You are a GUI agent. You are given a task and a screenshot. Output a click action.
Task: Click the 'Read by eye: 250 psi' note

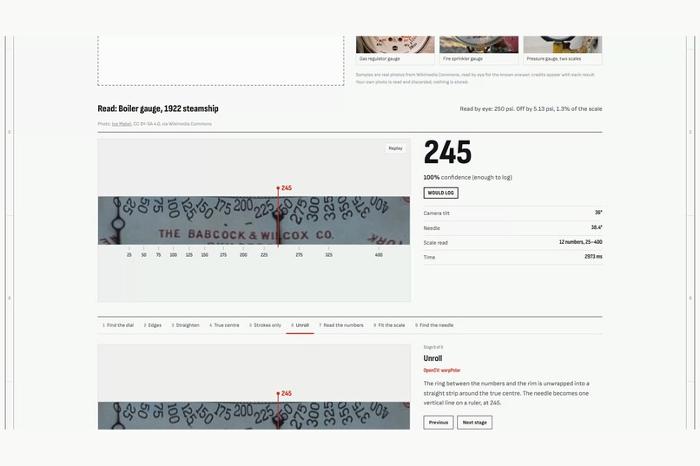click(531, 108)
